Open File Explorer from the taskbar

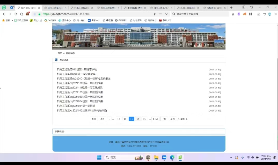click(156, 157)
